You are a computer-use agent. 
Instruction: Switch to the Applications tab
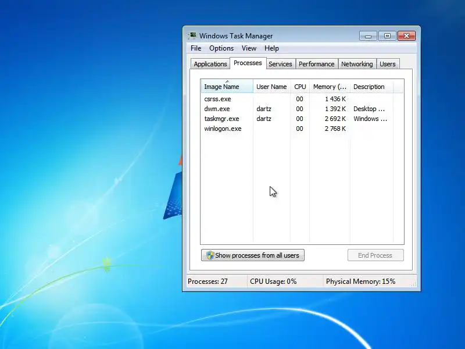point(210,64)
